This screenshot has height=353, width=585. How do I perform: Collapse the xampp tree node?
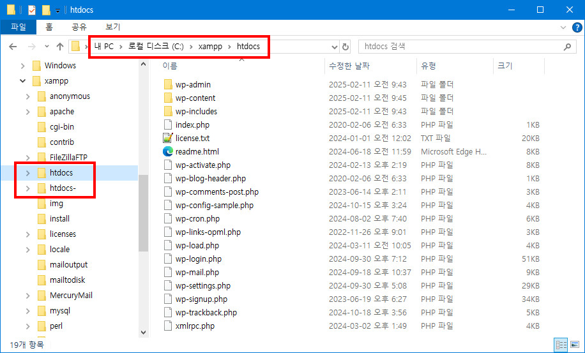(23, 81)
